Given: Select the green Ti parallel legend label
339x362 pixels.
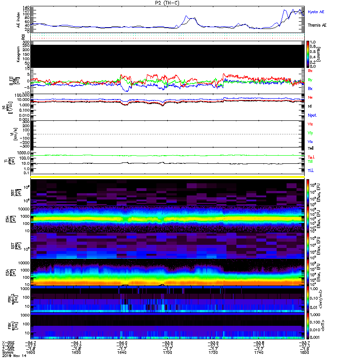Looking at the screenshot, I should [x=311, y=162].
